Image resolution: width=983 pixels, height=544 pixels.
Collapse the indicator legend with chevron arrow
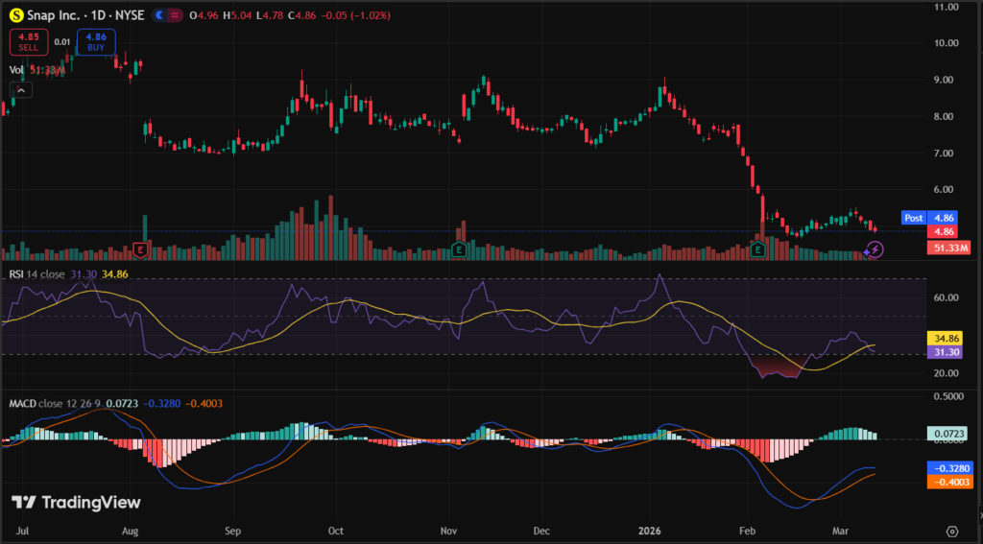tap(22, 90)
